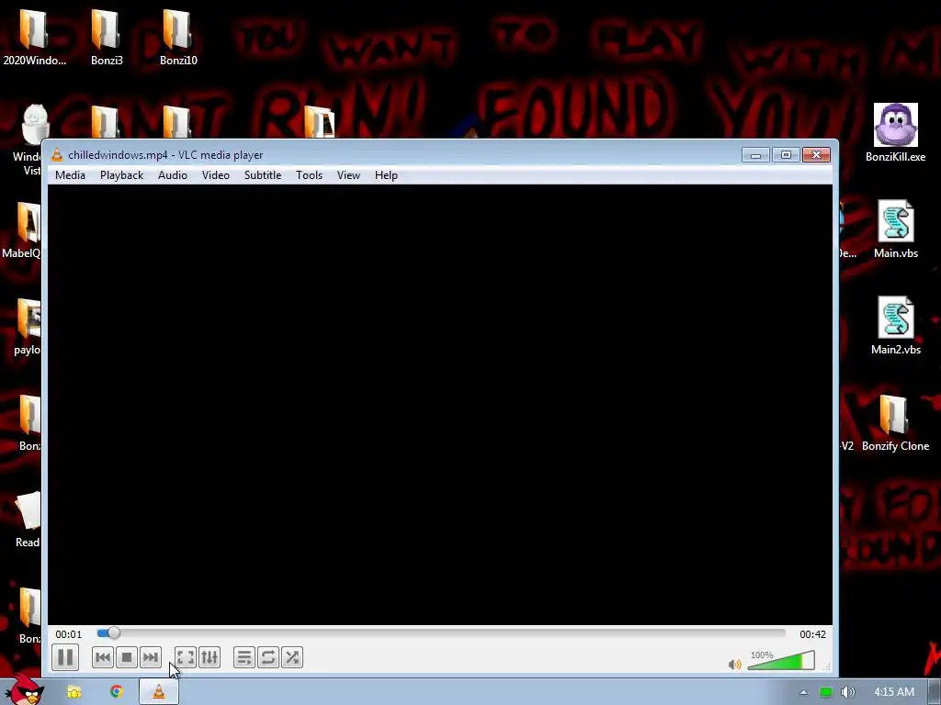Image resolution: width=941 pixels, height=705 pixels.
Task: Select BonziKill.exe desktop icon
Action: [895, 132]
